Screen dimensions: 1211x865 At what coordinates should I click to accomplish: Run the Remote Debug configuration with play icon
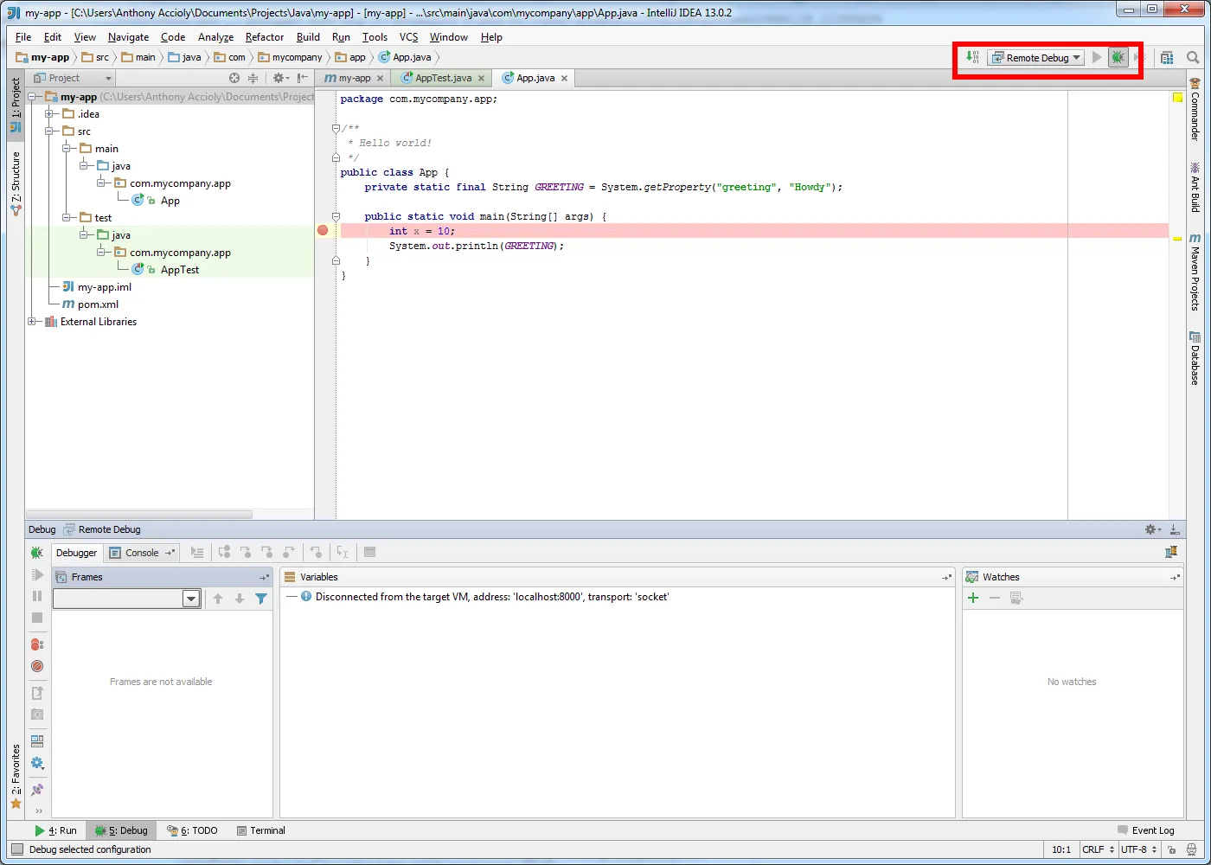coord(1097,57)
